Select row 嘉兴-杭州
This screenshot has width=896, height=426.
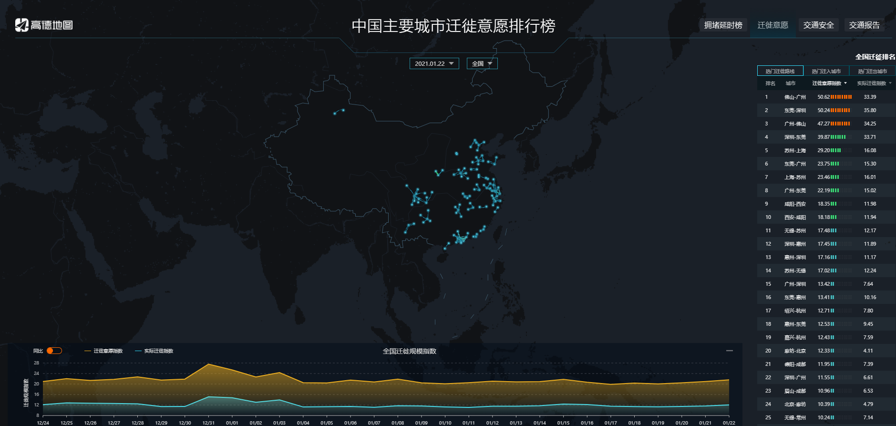(826, 337)
